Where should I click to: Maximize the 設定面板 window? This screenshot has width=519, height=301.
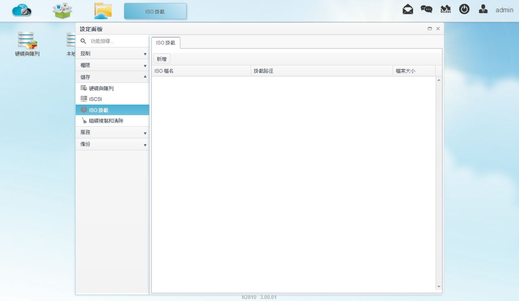[x=430, y=29]
